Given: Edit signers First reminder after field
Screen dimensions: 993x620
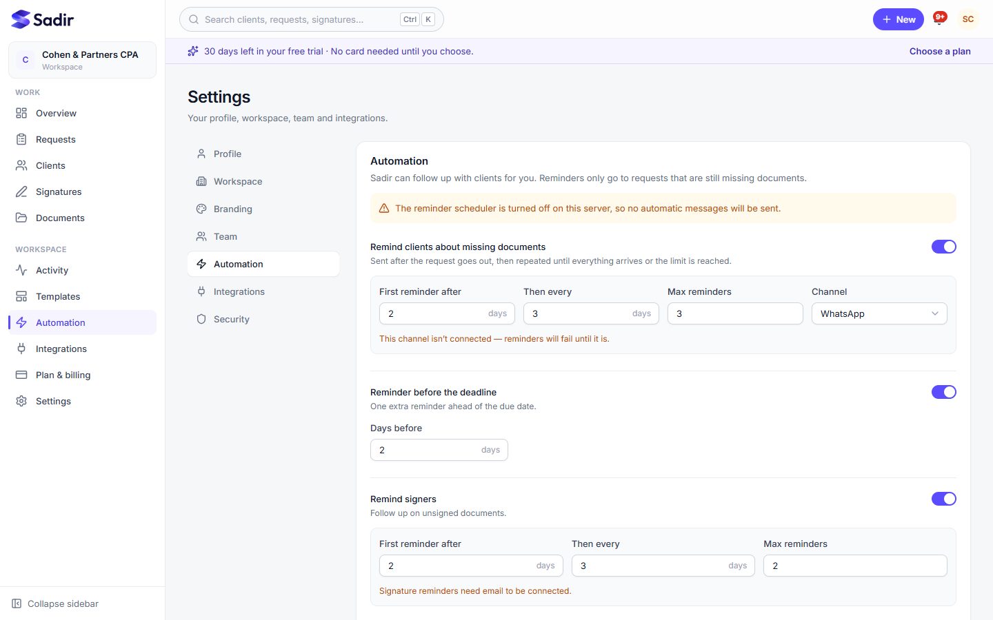Looking at the screenshot, I should 471,566.
